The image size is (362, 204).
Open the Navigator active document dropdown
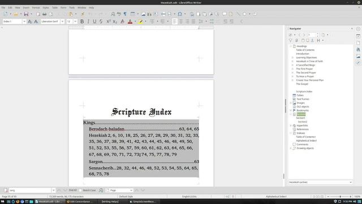[x=320, y=182]
